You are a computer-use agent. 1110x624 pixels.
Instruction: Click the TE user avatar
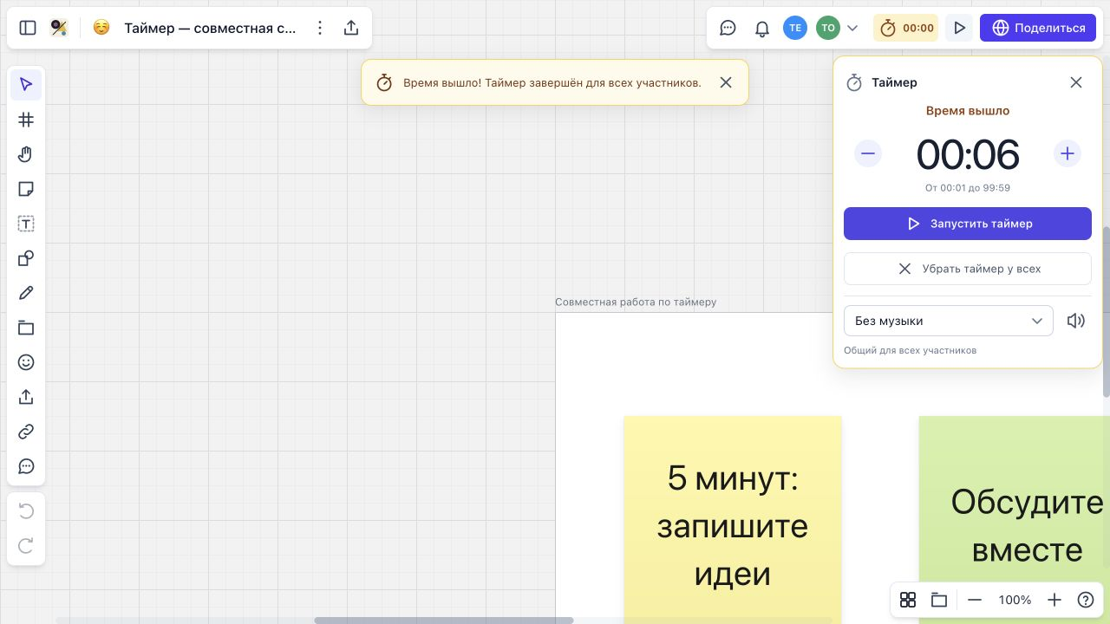[795, 28]
